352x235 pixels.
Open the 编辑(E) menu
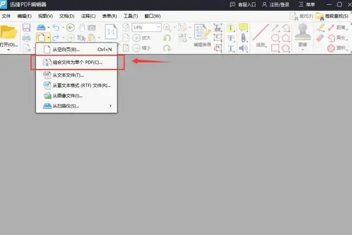click(x=24, y=16)
